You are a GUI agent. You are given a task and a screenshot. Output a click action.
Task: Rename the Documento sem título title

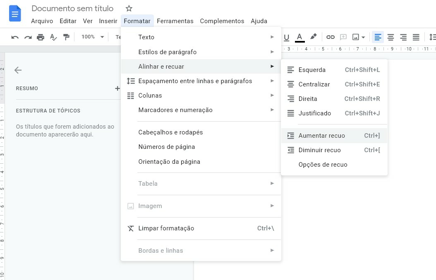click(x=72, y=8)
